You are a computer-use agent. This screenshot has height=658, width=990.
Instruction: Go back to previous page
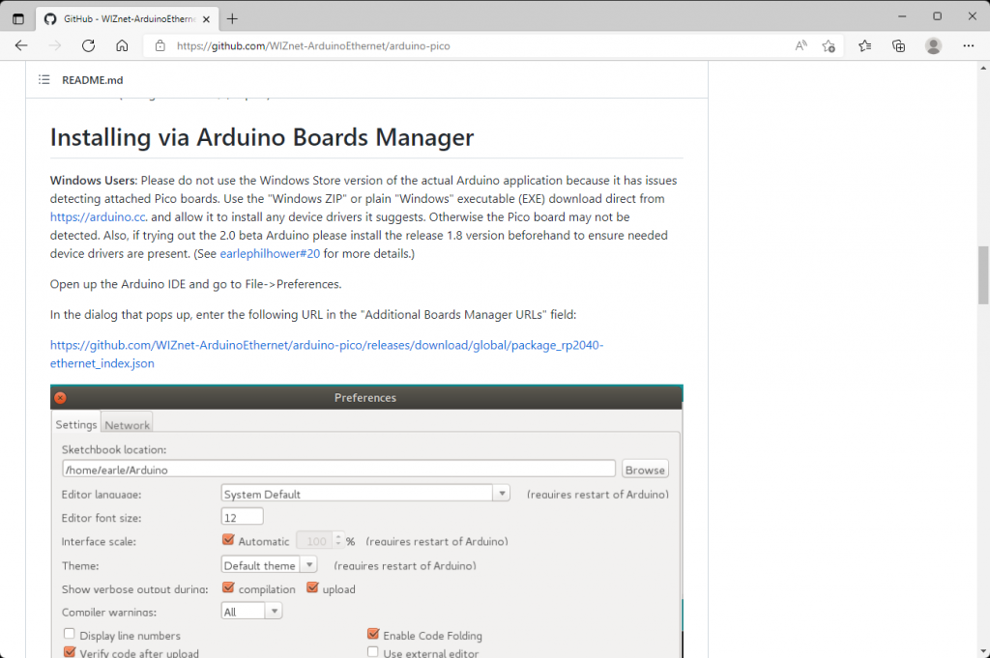21,45
